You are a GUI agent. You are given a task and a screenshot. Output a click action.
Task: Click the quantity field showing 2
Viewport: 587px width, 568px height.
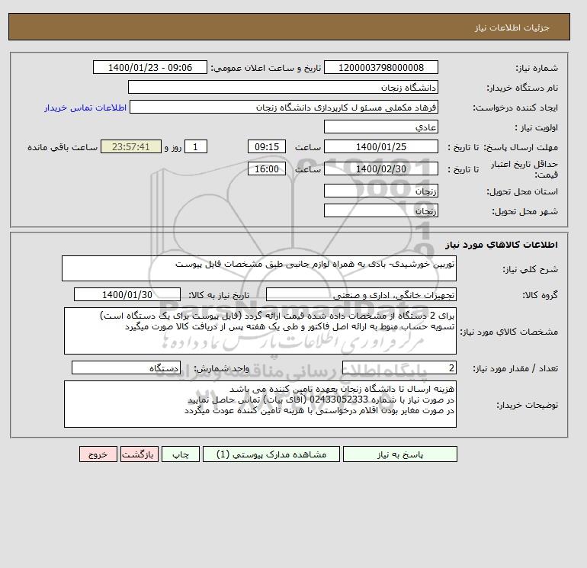399,367
